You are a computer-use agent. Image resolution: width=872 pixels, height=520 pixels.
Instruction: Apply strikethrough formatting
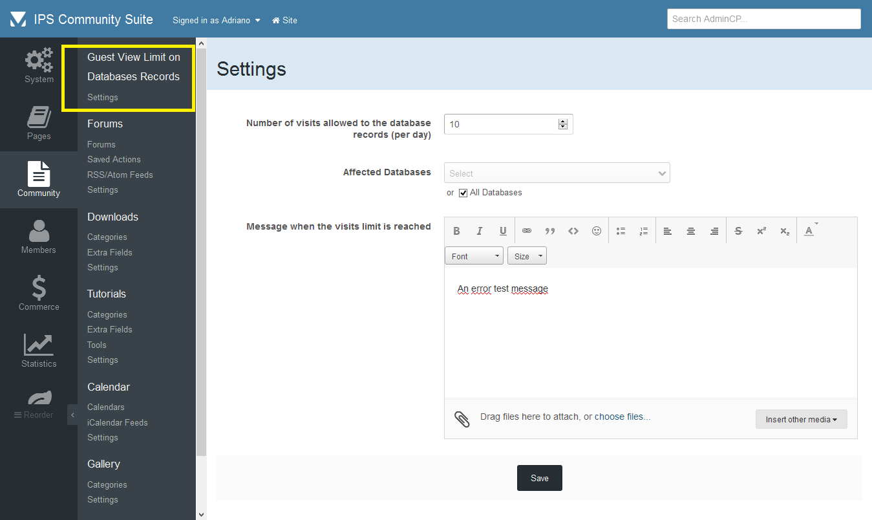pos(738,231)
